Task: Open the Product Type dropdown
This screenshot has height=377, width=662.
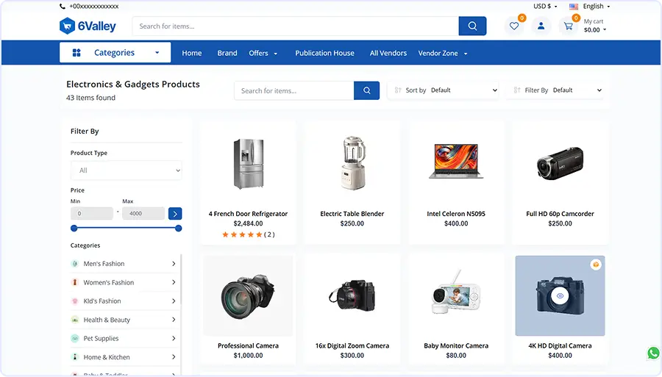Action: coord(126,170)
